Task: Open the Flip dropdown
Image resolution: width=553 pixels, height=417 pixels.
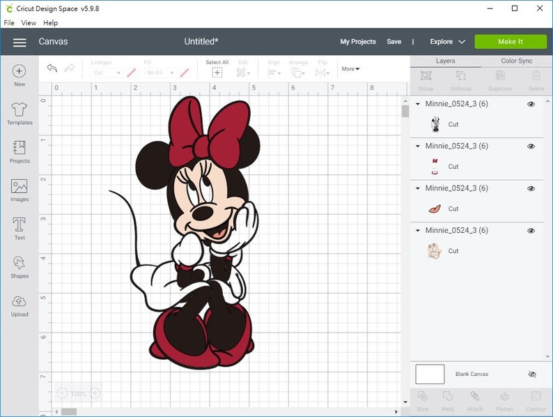Action: pyautogui.click(x=322, y=73)
